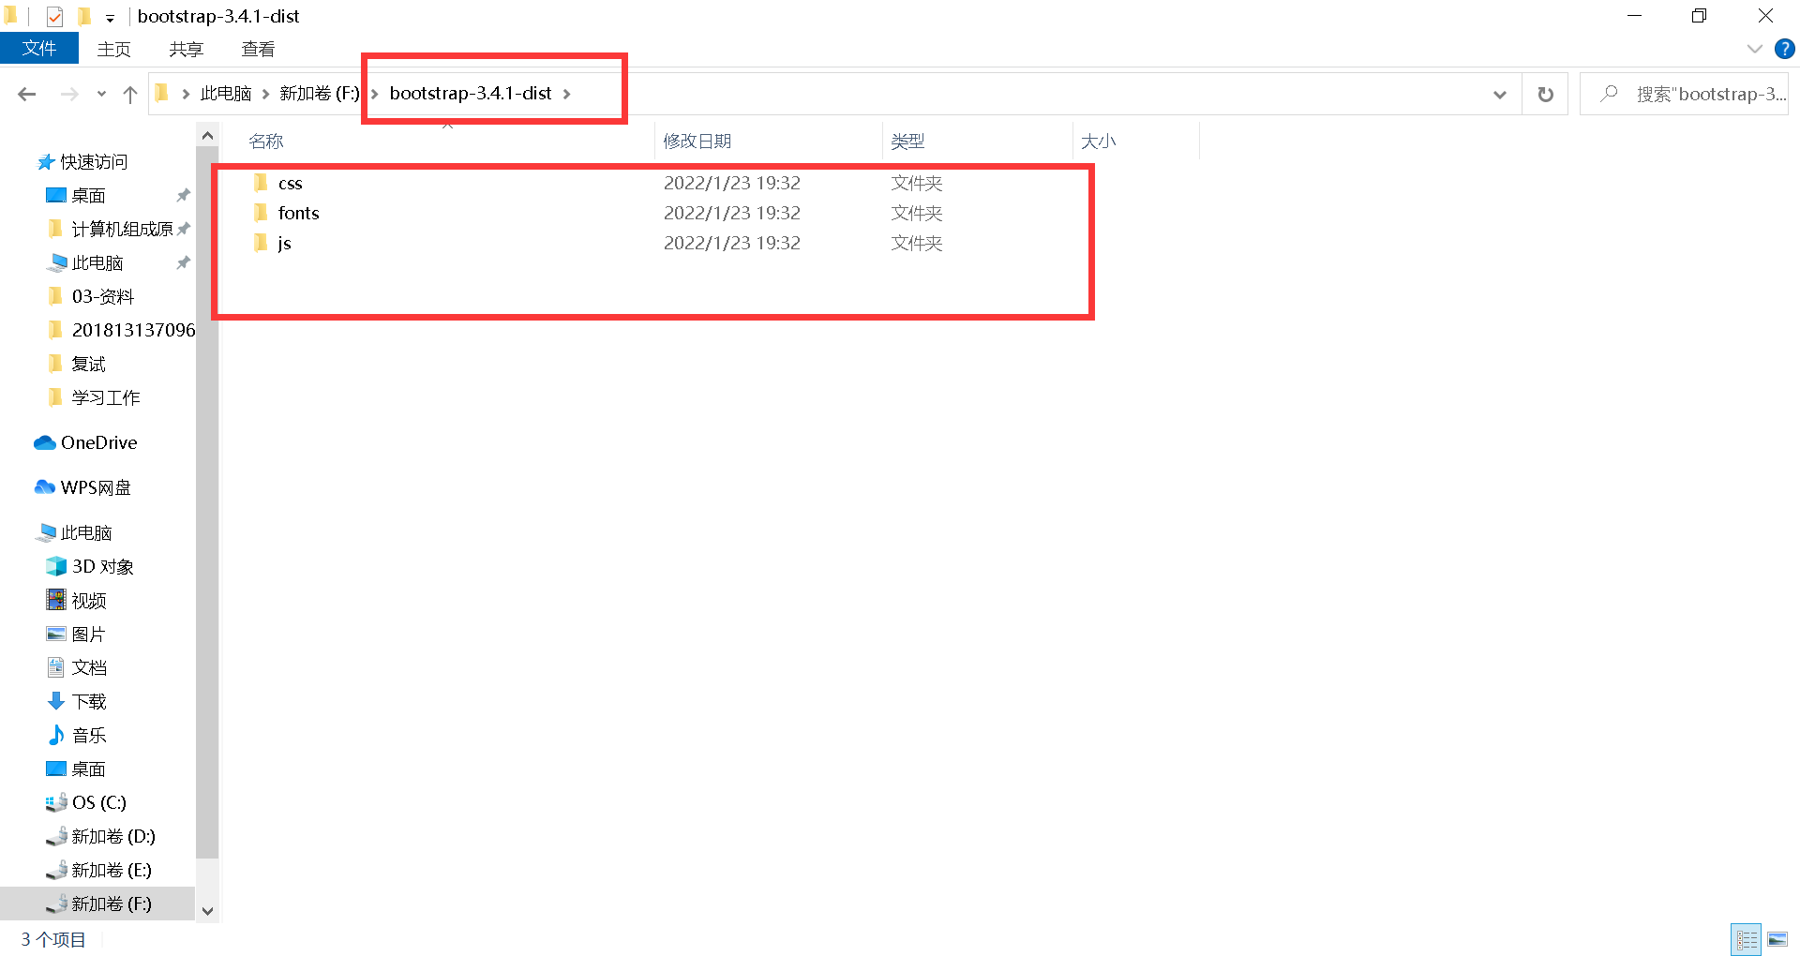Unpin 桌面 using its pin icon
The width and height of the screenshot is (1800, 956).
184,195
